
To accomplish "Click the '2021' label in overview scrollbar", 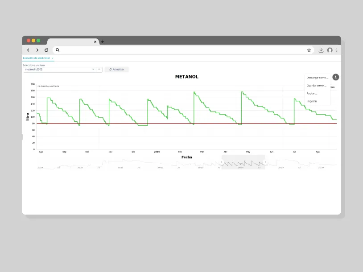I will point(120,167).
